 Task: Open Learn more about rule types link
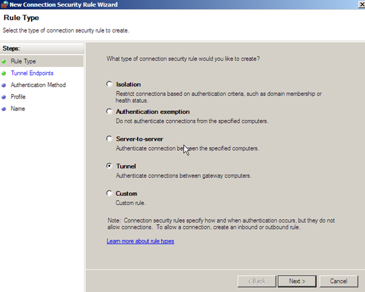click(140, 241)
